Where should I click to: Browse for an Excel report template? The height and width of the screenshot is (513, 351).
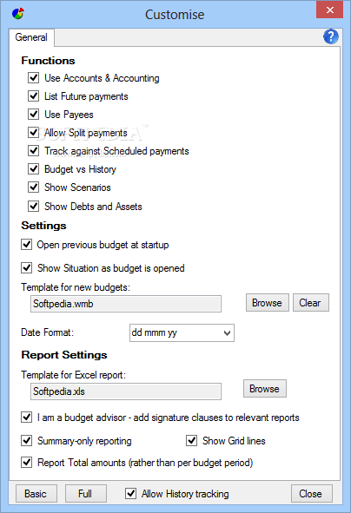265,389
